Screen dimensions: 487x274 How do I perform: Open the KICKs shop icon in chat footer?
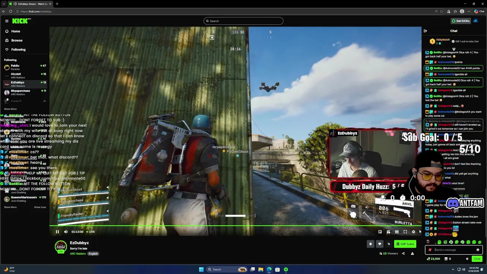tap(447, 259)
